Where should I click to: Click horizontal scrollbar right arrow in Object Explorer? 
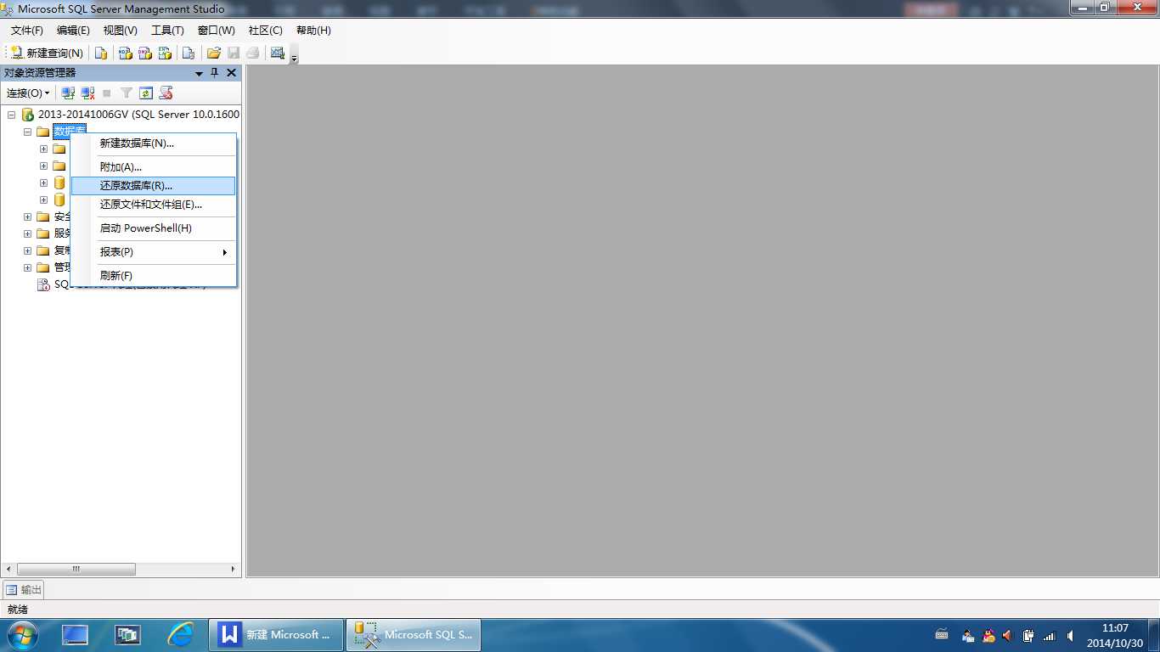(x=234, y=569)
